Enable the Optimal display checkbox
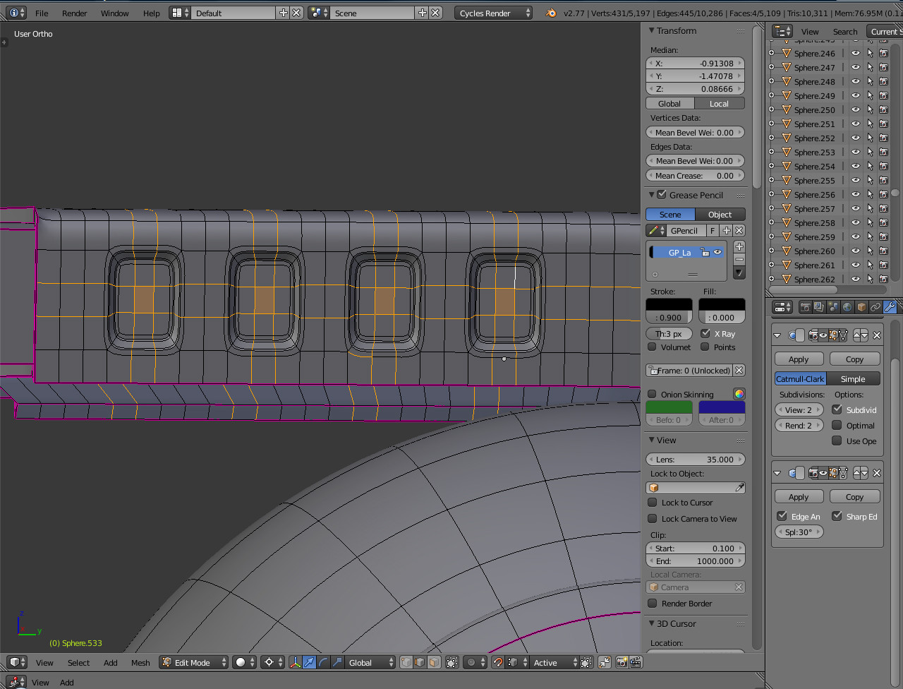This screenshot has height=689, width=903. (x=837, y=425)
